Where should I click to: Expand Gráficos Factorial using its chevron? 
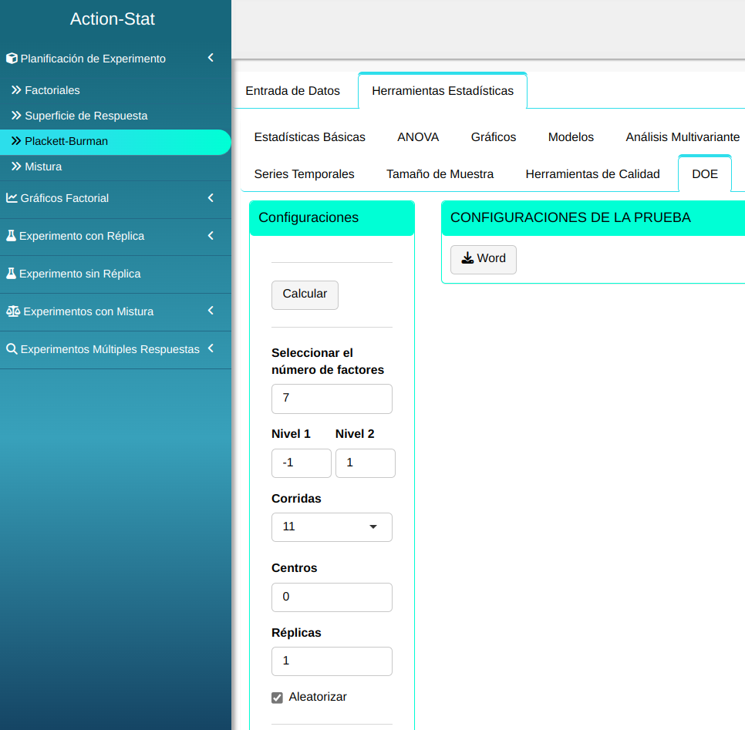tap(211, 198)
